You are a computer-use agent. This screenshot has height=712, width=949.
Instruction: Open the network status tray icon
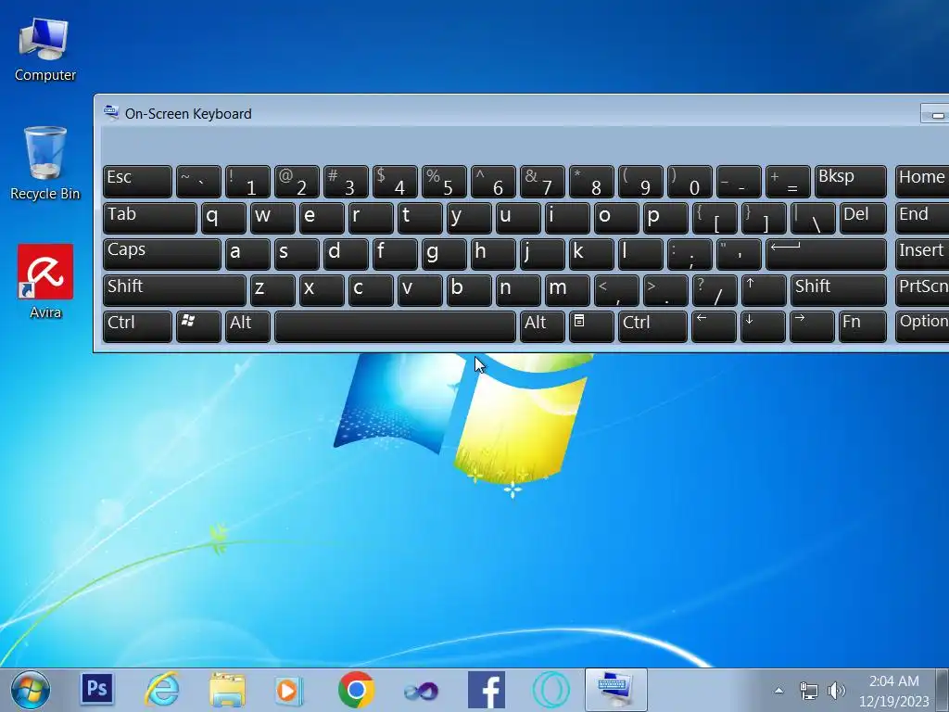pyautogui.click(x=808, y=690)
